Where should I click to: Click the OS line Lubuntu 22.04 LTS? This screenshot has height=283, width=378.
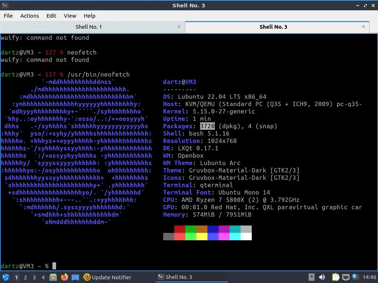coord(214,97)
